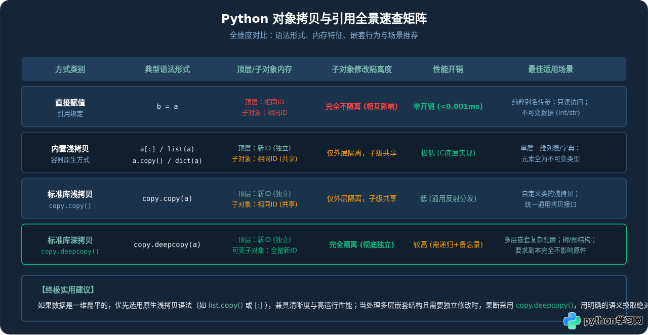Click 'copy.deepcopy()' in the advice paragraph

click(545, 306)
